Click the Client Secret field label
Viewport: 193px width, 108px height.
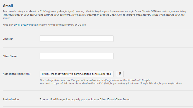click(x=10, y=56)
